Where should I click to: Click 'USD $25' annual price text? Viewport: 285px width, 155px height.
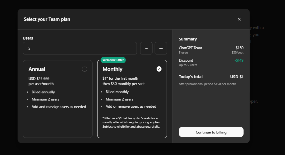[35, 79]
